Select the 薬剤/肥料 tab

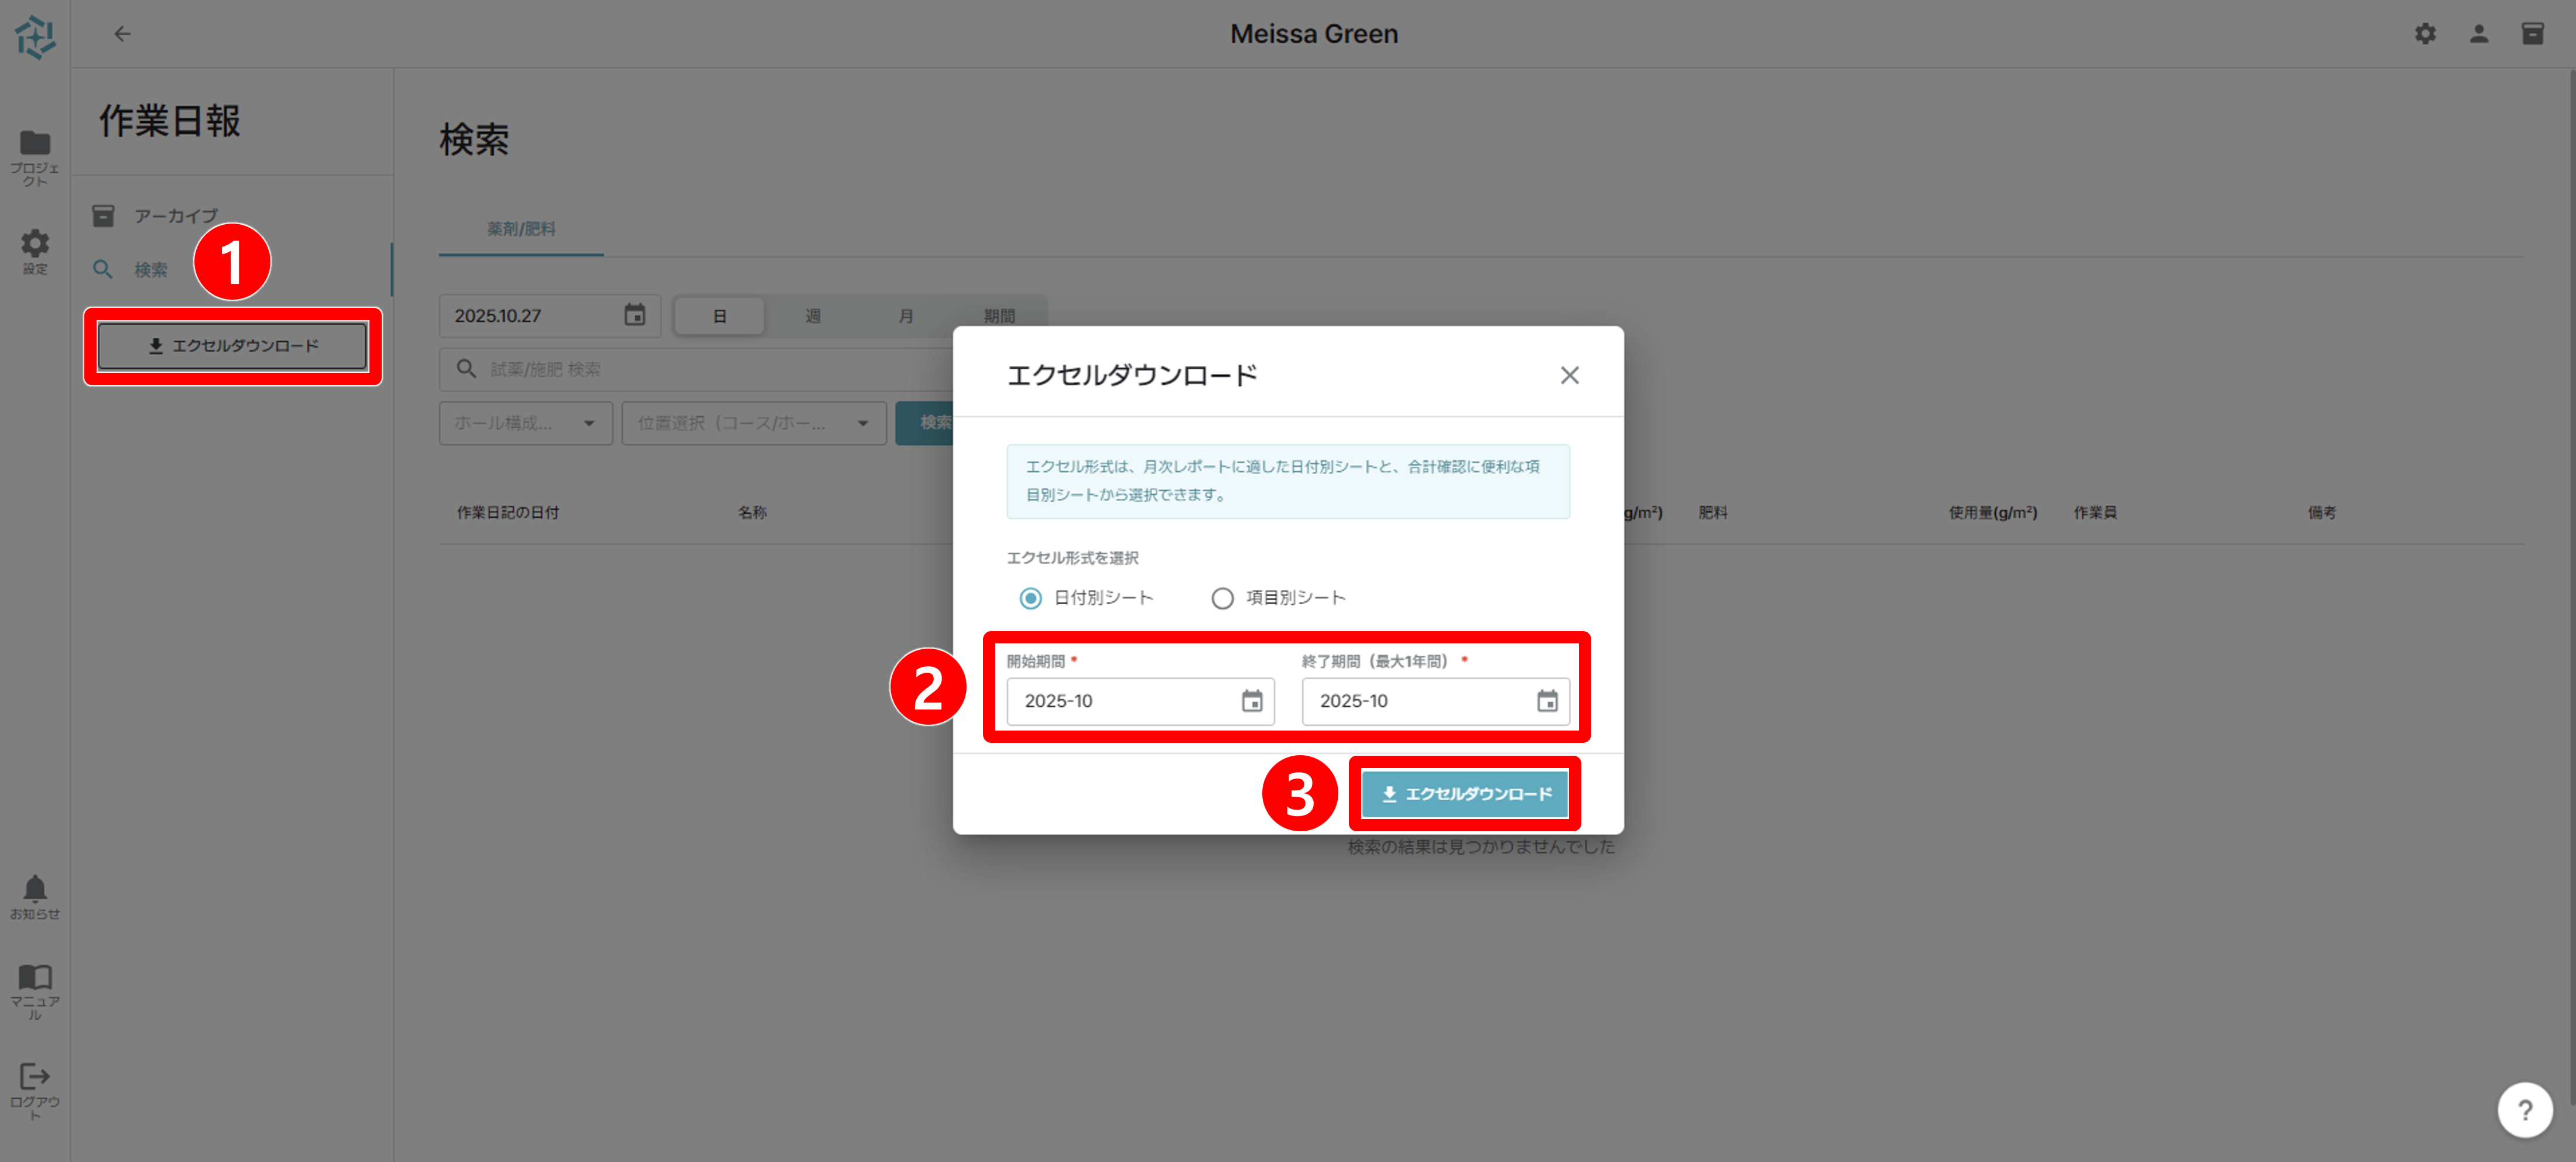click(x=521, y=229)
